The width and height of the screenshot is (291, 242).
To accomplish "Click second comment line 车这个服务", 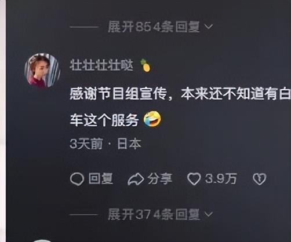I will point(104,120).
